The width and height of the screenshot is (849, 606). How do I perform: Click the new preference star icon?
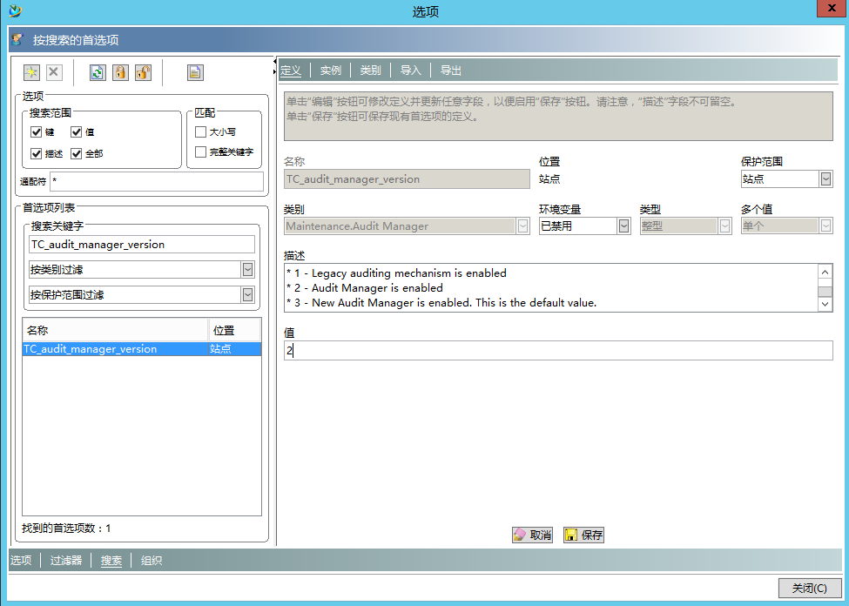(31, 72)
